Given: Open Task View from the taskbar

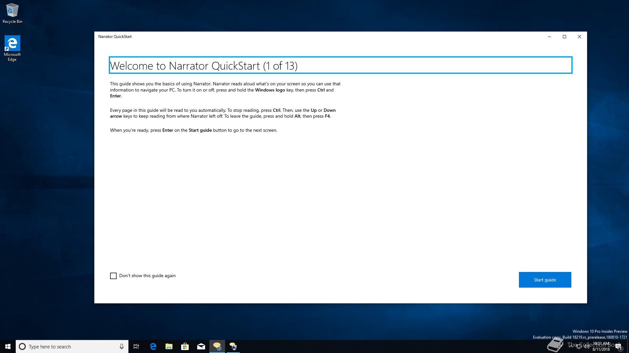Looking at the screenshot, I should [136, 346].
